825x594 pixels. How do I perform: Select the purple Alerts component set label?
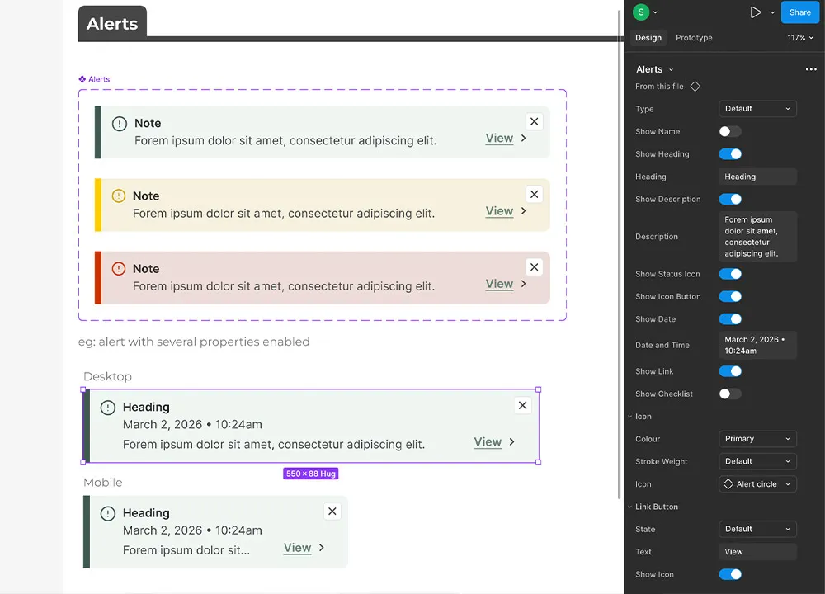click(94, 79)
